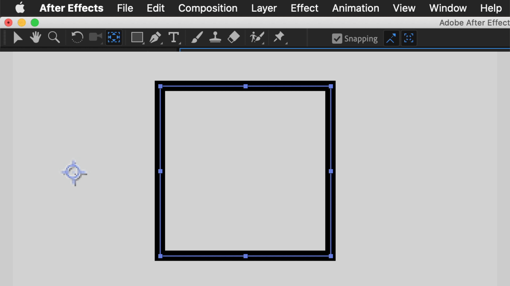Screen dimensions: 510x286
Task: Select the Roto Brush tool
Action: (x=257, y=38)
